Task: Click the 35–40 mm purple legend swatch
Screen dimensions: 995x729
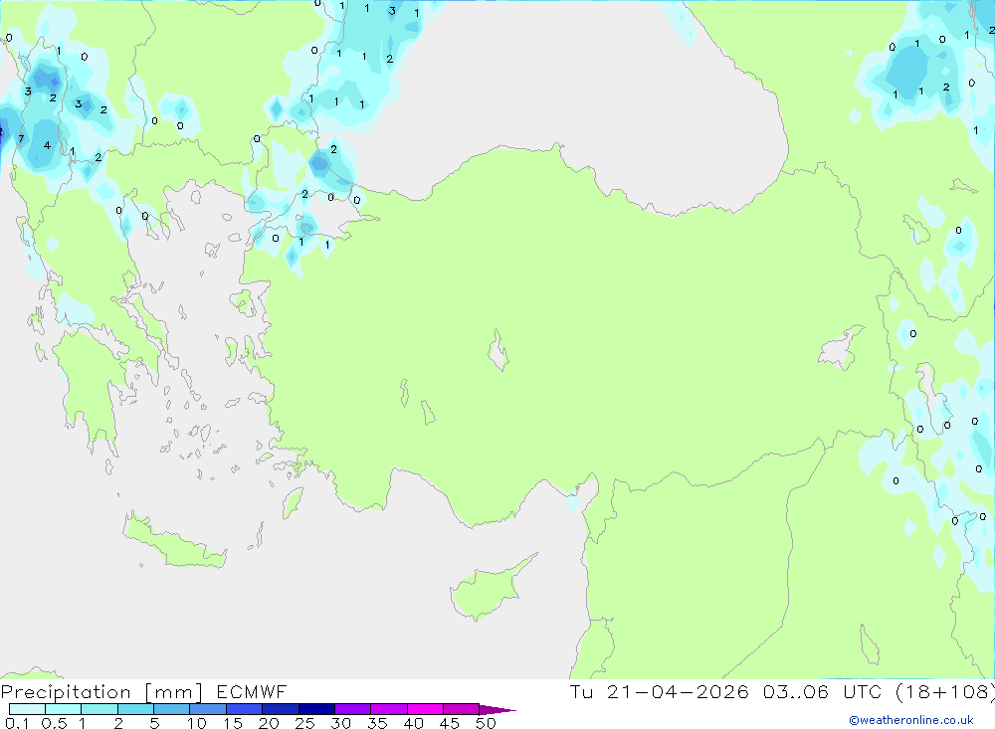Action: [389, 709]
